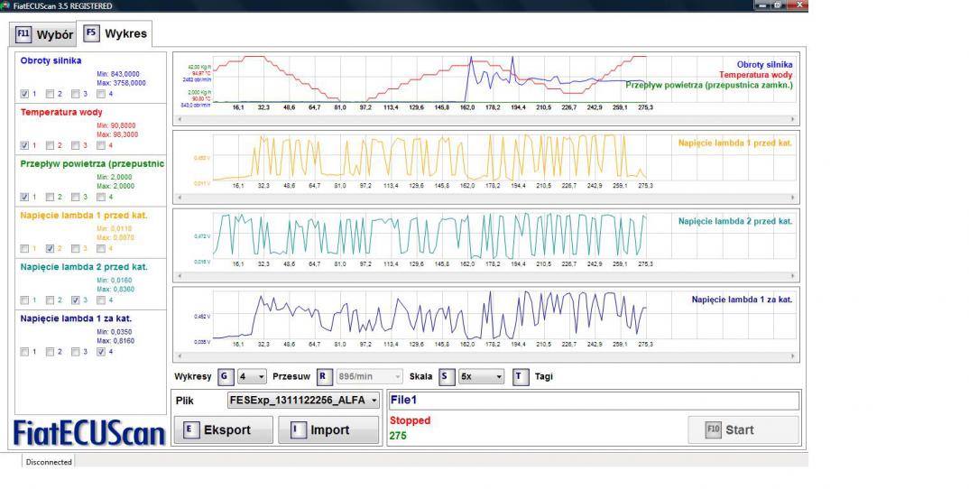The height and width of the screenshot is (489, 969).
Task: Click the F11 key icon on Wybór tab
Action: tap(23, 36)
